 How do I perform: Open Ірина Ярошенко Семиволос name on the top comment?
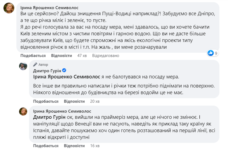pyautogui.click(x=49, y=8)
